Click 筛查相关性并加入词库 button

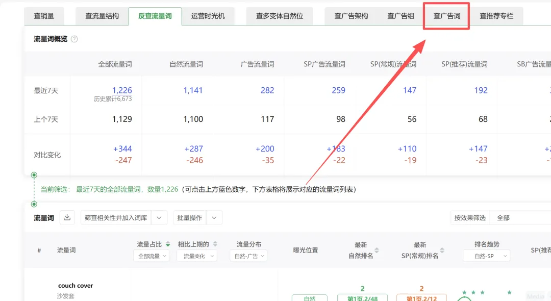pyautogui.click(x=116, y=218)
